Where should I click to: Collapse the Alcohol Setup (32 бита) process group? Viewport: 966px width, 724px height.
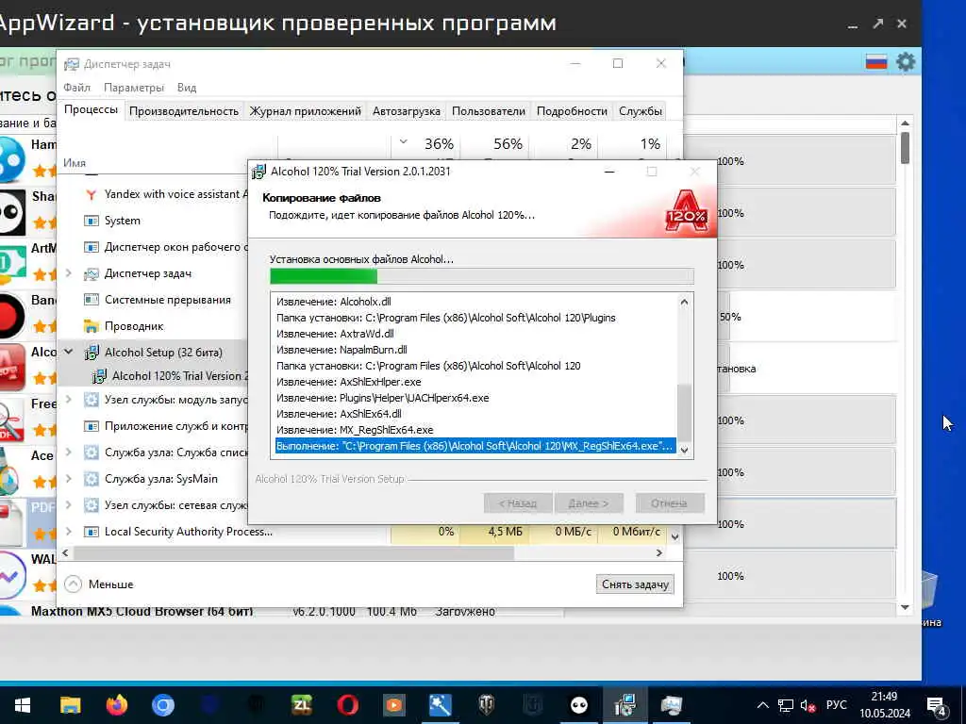(68, 353)
